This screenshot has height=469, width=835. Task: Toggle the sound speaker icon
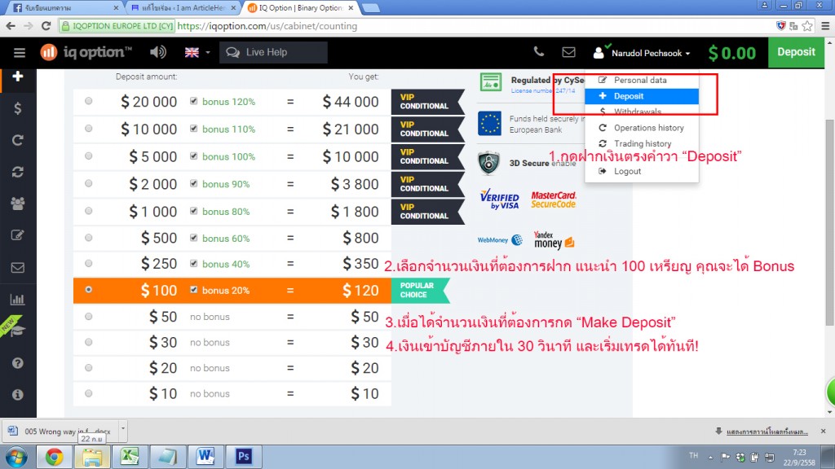tap(157, 52)
